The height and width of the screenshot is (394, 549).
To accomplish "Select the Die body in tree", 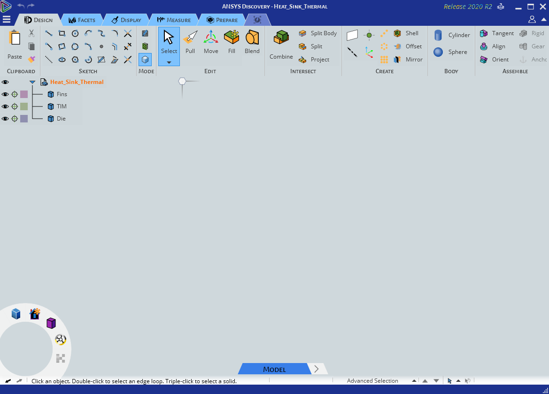I will click(x=57, y=119).
